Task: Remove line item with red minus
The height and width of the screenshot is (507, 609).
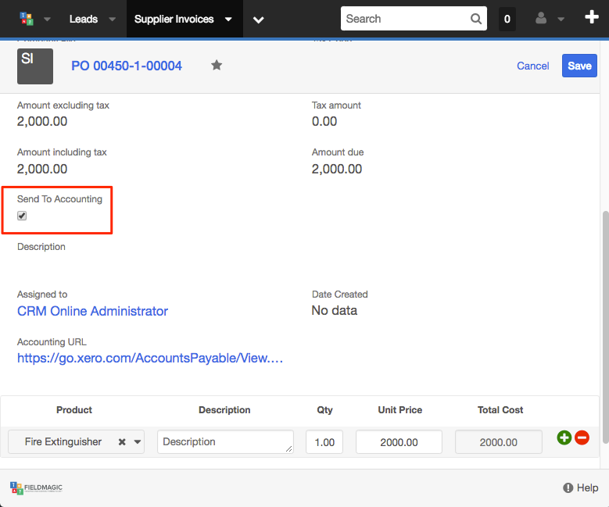Action: point(582,437)
